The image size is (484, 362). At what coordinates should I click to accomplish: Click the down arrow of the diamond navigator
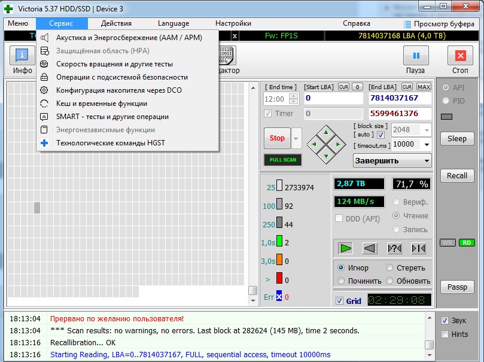pos(326,156)
